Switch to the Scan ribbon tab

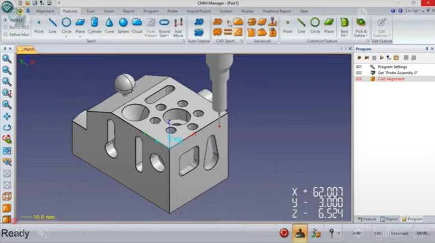91,11
